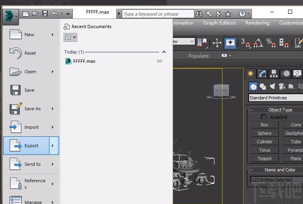Click the Populate ribbon tab
303x204 pixels.
pos(198,56)
